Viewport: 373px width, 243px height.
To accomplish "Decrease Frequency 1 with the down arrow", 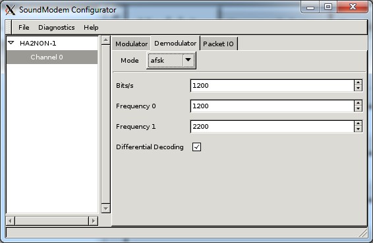I will (358, 129).
